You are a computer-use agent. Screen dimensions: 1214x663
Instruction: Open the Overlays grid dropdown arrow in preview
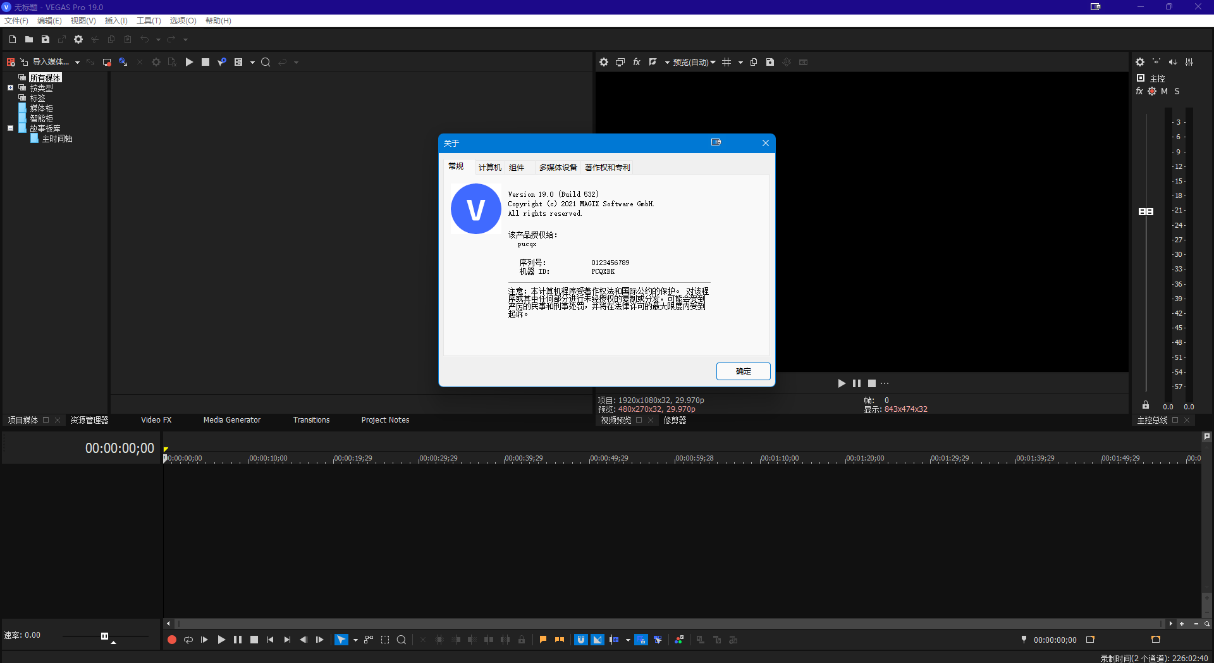pos(740,63)
